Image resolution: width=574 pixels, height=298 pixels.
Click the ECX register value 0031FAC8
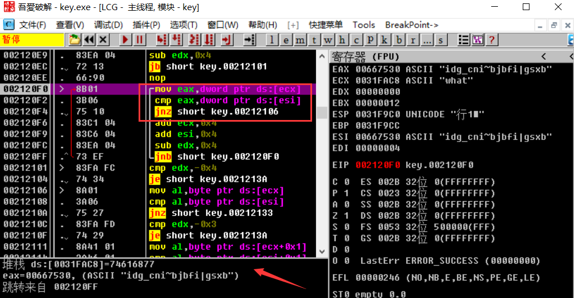(x=378, y=81)
